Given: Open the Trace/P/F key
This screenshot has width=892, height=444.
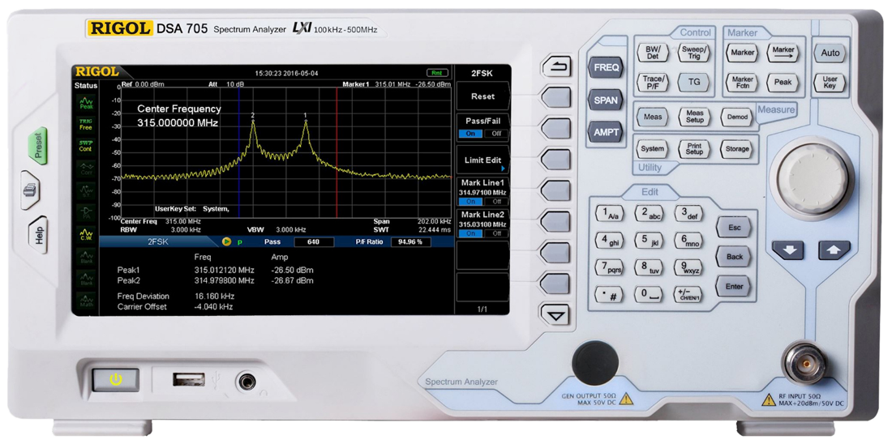Looking at the screenshot, I should [x=653, y=82].
